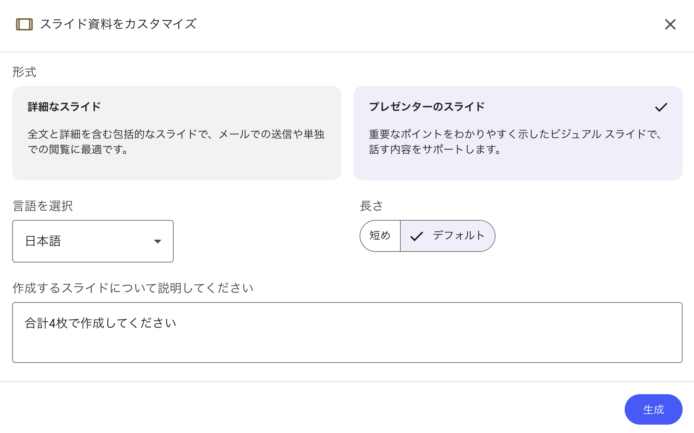Click the X to dismiss the customization dialog
The width and height of the screenshot is (694, 433).
[670, 24]
